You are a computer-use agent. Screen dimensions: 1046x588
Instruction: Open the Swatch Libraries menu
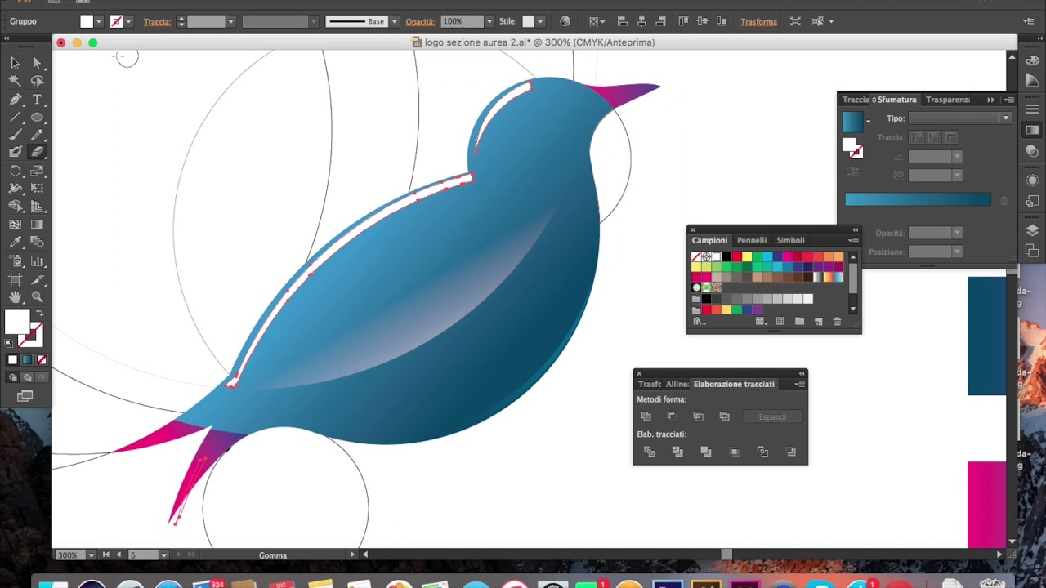coord(698,322)
